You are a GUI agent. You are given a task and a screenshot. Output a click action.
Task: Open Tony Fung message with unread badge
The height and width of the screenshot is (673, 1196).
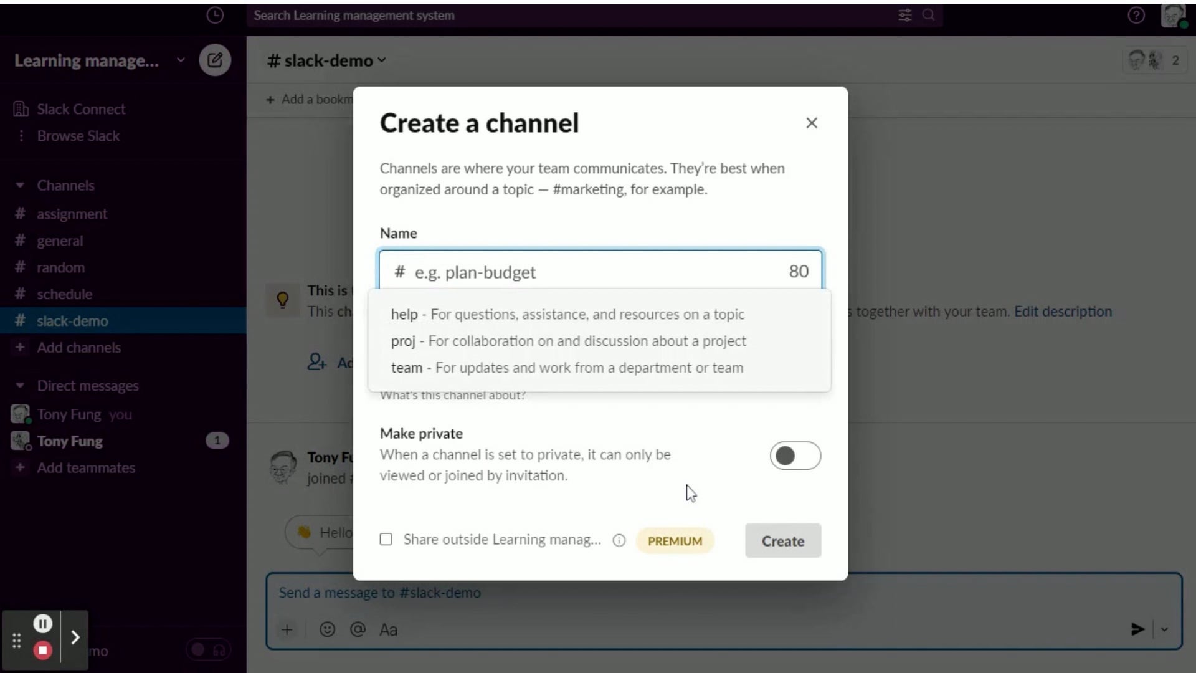[x=121, y=441]
